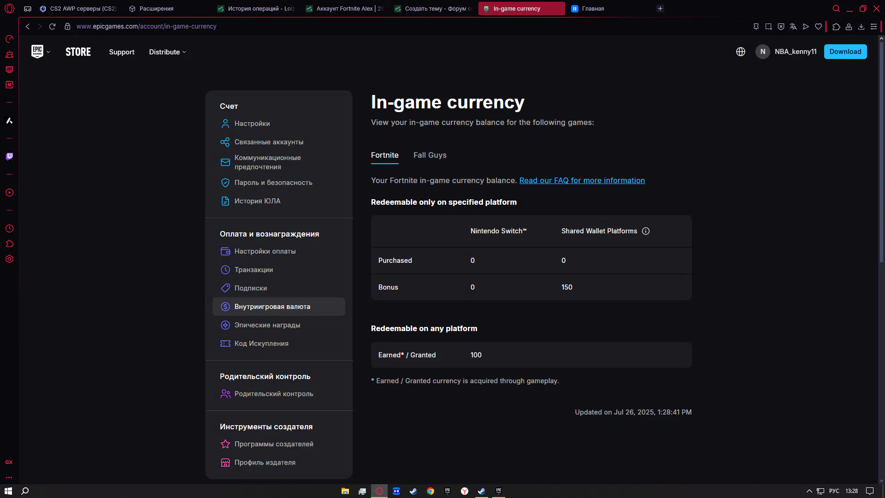Switch to the Расширения browser tab
This screenshot has width=885, height=498.
point(157,8)
